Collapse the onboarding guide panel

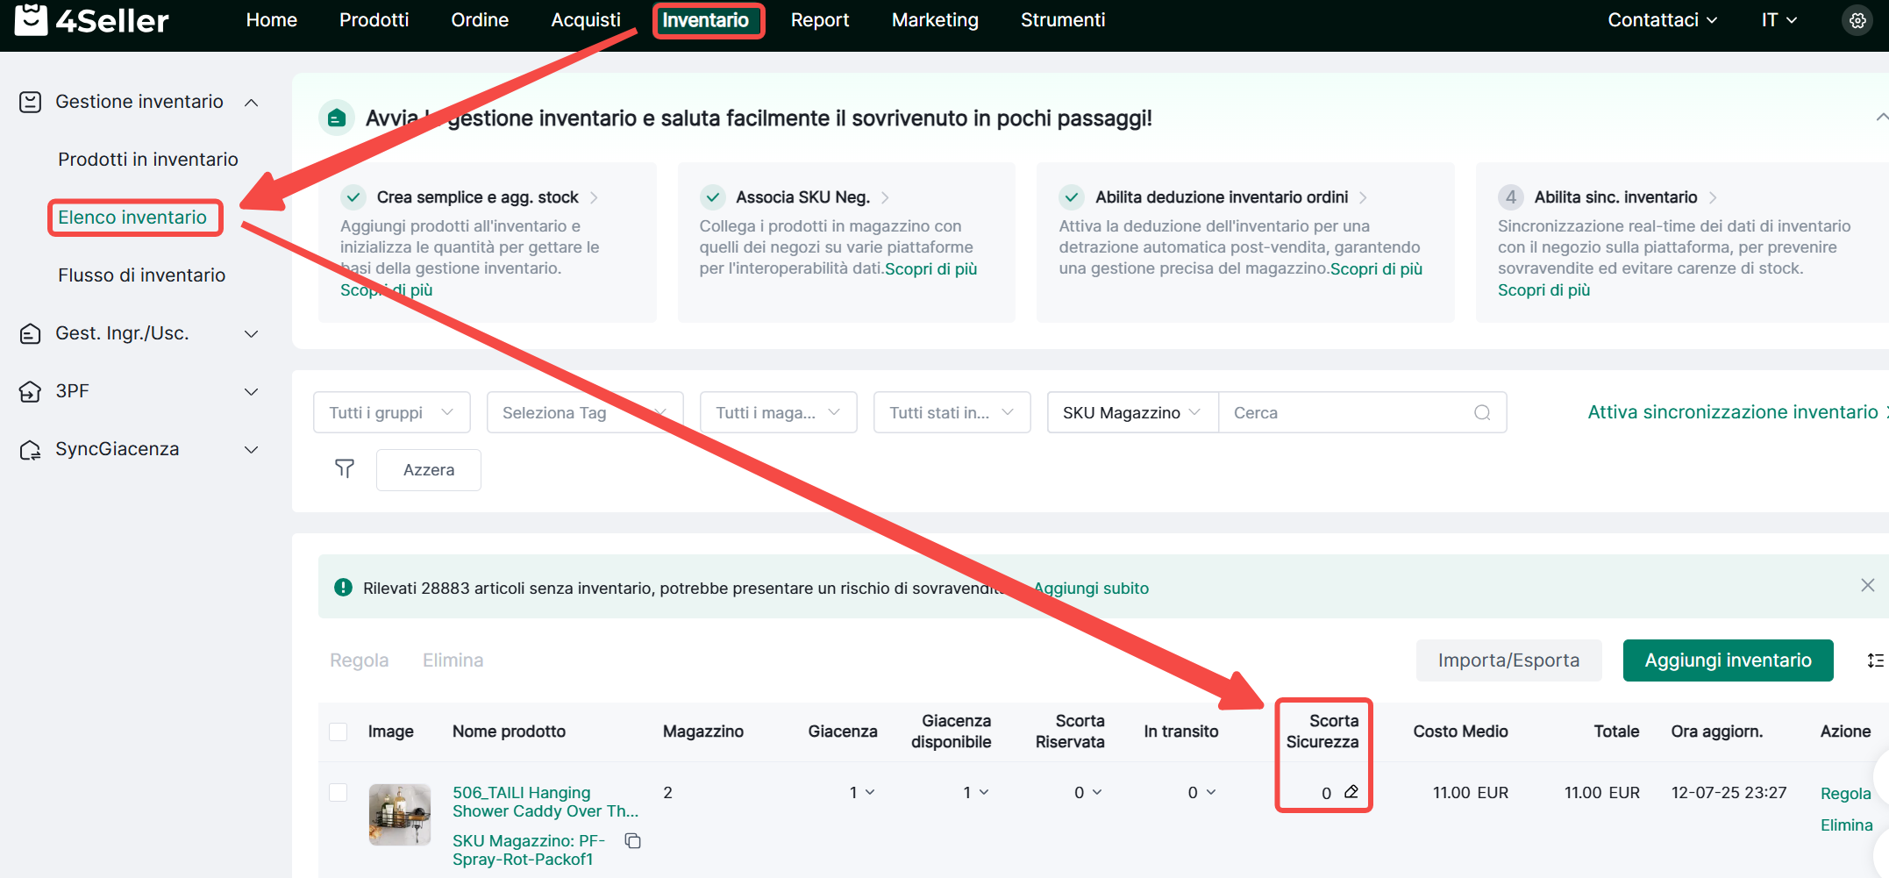[1880, 118]
